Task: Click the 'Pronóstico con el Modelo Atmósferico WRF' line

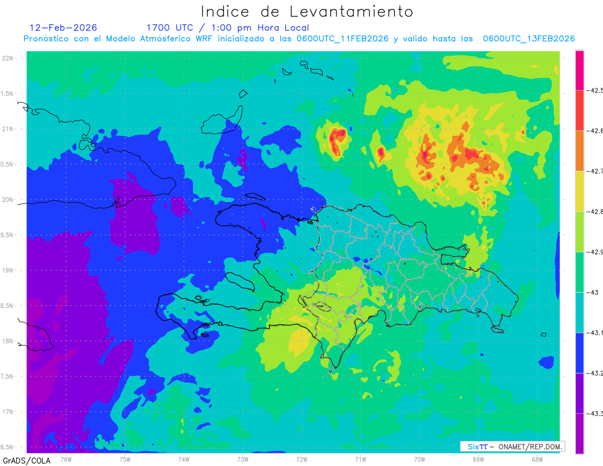Action: pyautogui.click(x=299, y=39)
